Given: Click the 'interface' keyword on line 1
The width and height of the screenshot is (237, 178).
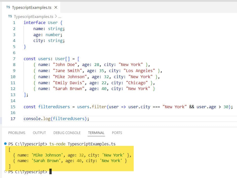Looking at the screenshot, I should click(x=34, y=23).
